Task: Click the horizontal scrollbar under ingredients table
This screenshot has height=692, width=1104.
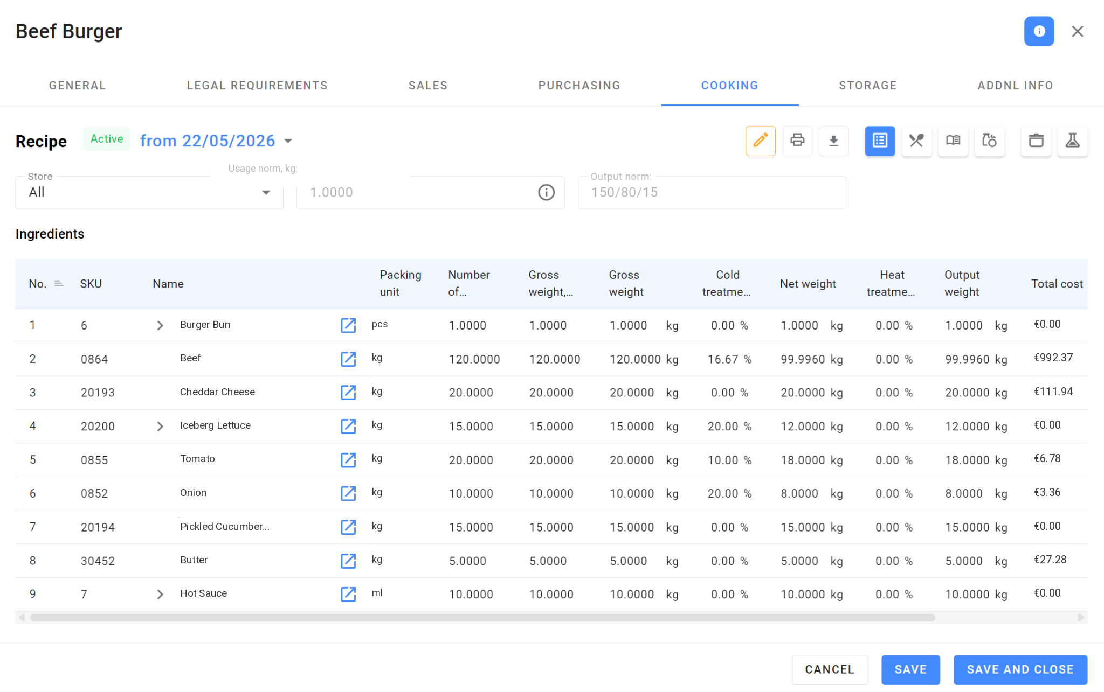Action: (x=482, y=618)
